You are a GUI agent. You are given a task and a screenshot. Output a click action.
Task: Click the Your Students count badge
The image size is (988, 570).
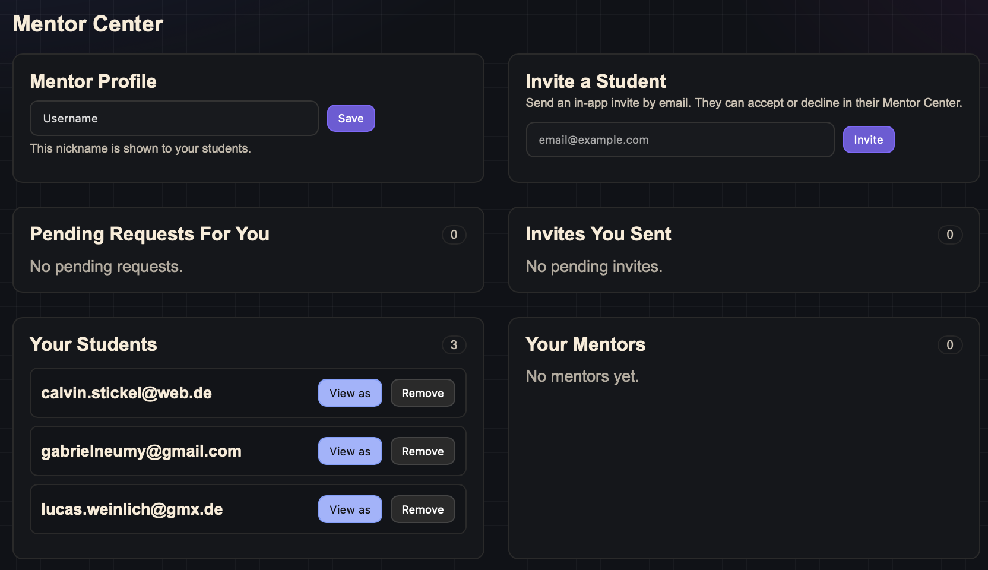[454, 345]
